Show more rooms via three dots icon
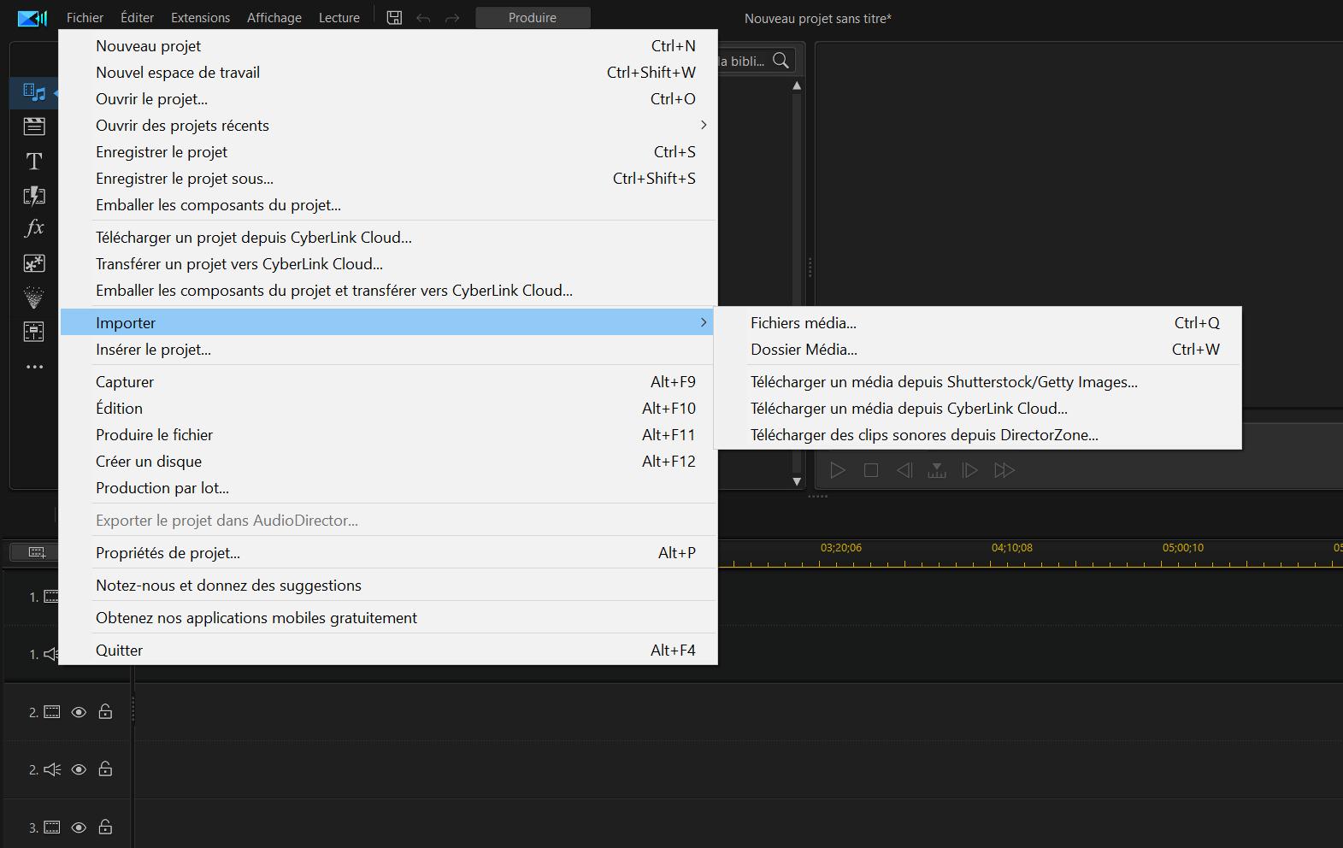 coord(34,367)
